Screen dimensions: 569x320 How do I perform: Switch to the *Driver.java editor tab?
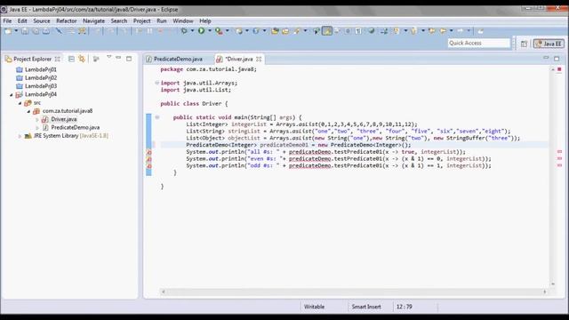pyautogui.click(x=238, y=59)
